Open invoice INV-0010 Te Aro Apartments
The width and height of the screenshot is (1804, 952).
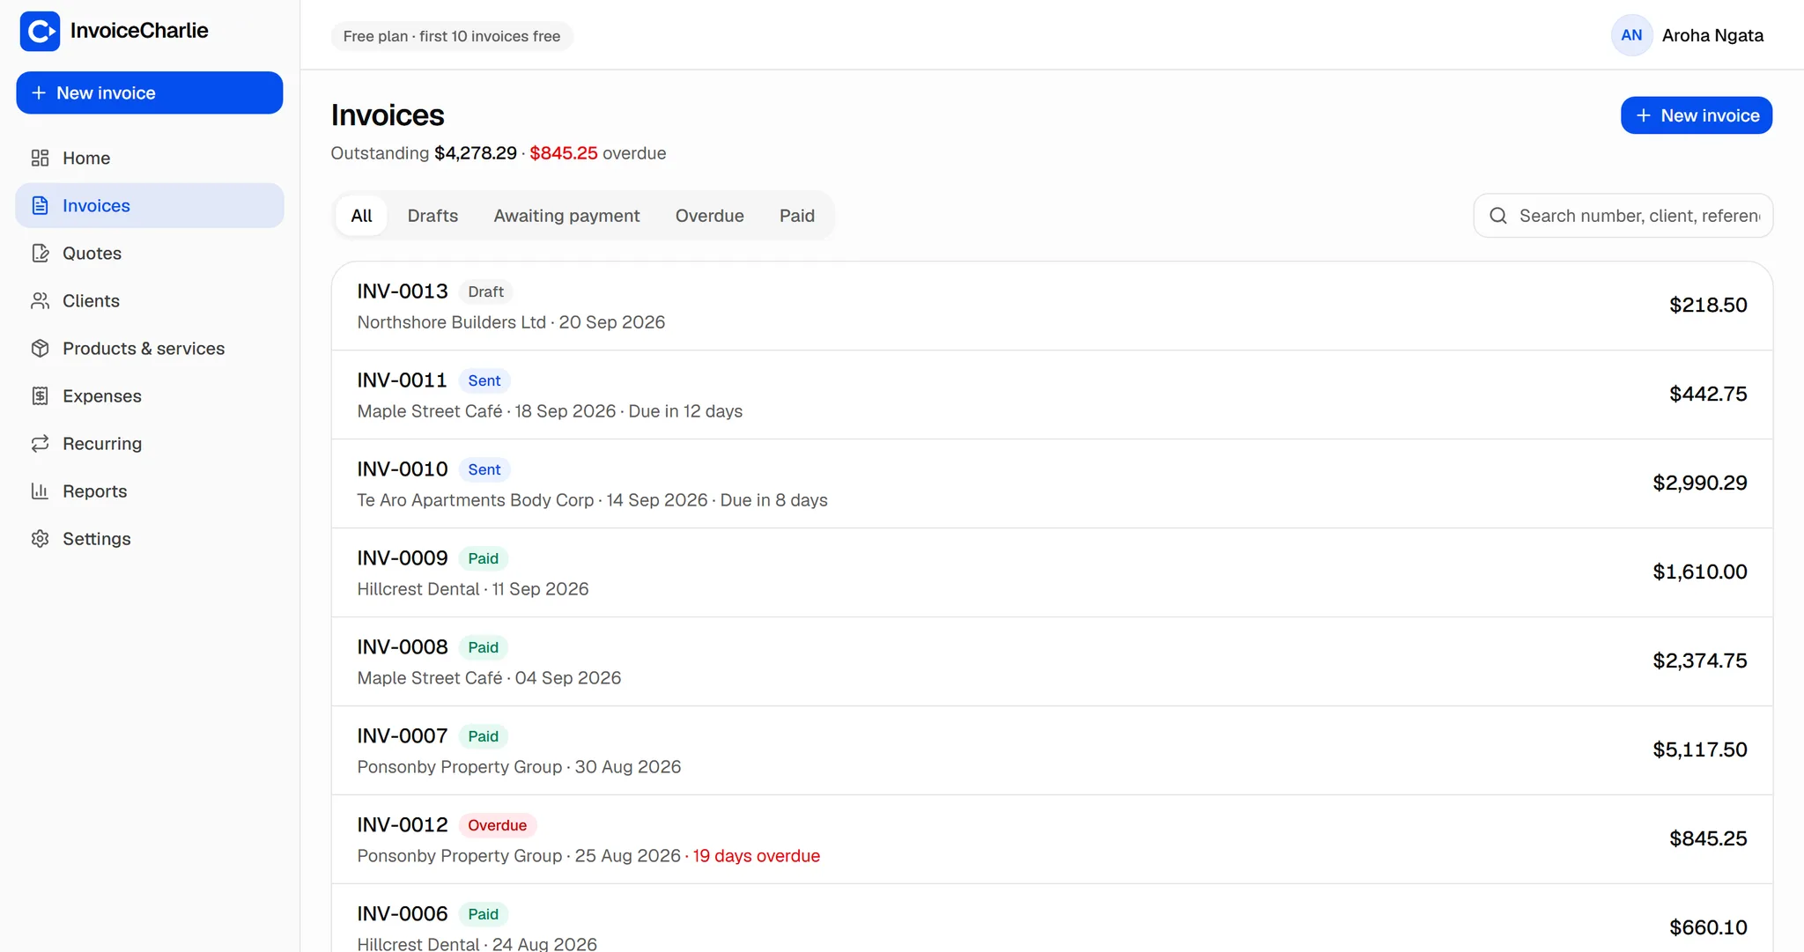1052,483
